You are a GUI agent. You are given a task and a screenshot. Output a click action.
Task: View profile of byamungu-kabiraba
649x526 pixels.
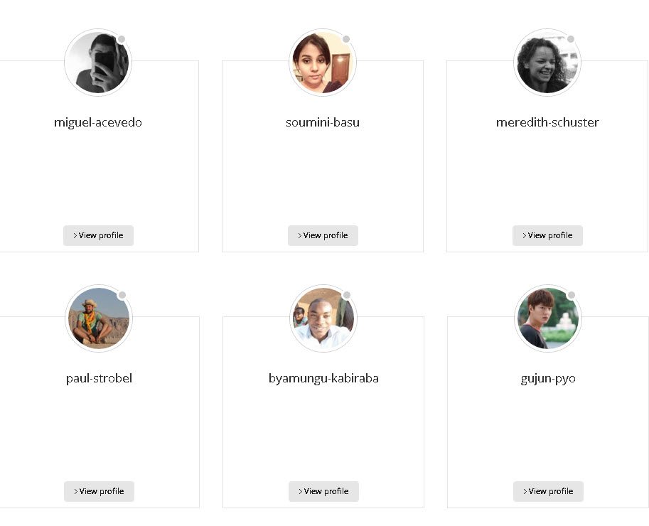(x=323, y=491)
